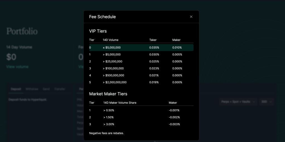Click the View volume link
Viewport: 285px width, 142px height.
(17, 67)
